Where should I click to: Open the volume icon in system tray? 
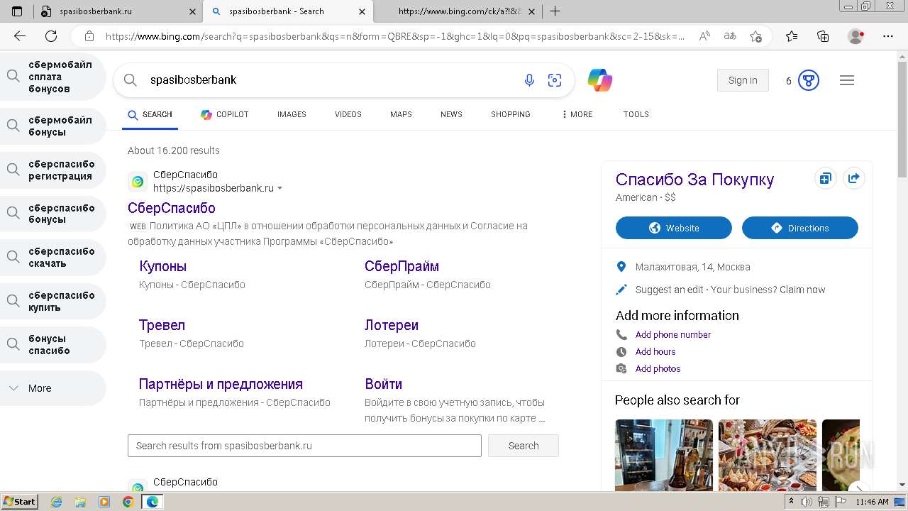pos(807,502)
